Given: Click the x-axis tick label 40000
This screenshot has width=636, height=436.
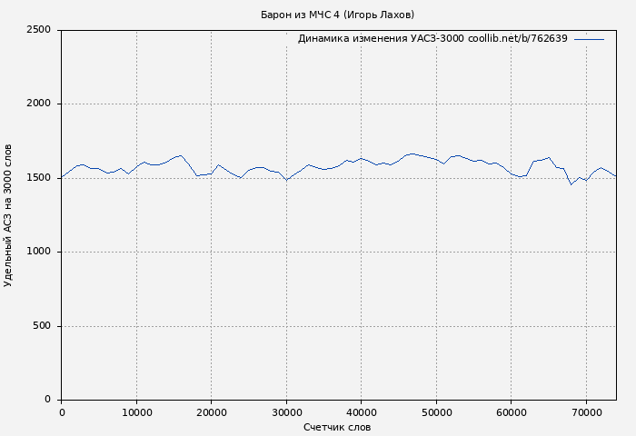Looking at the screenshot, I should pos(362,413).
